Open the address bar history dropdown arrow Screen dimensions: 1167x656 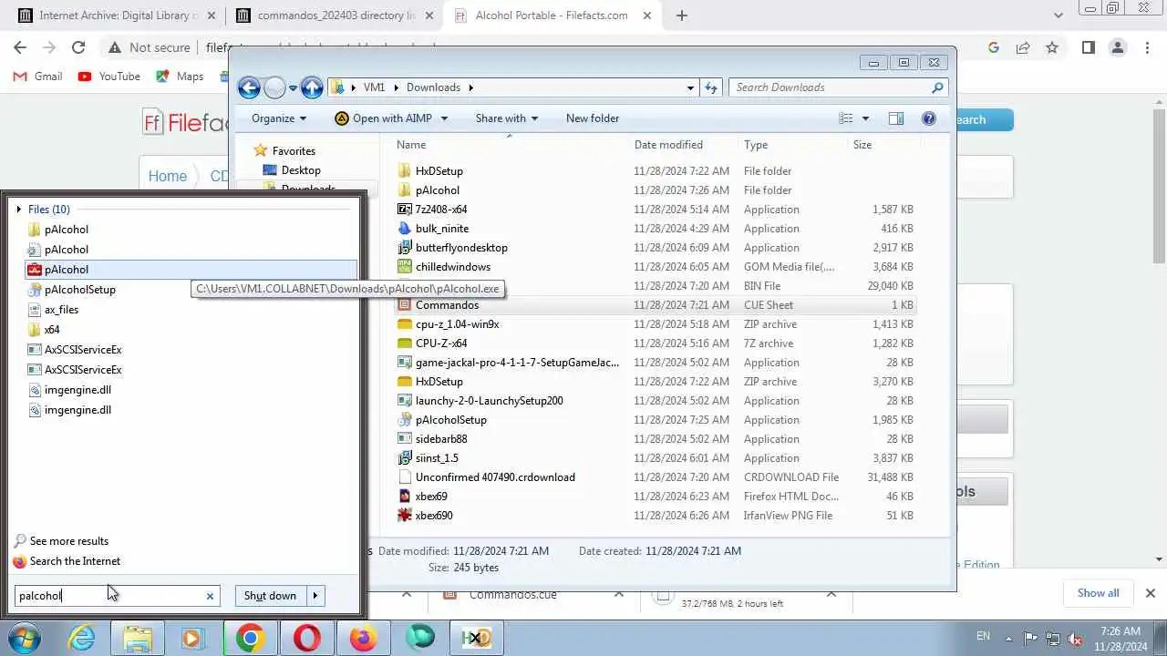[x=690, y=87]
